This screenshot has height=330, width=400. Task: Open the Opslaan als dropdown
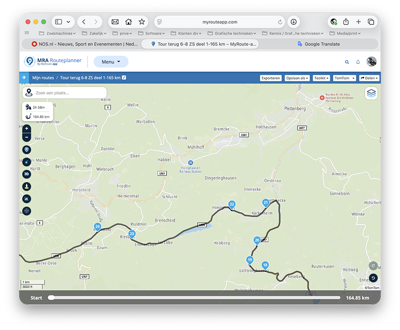click(x=297, y=78)
